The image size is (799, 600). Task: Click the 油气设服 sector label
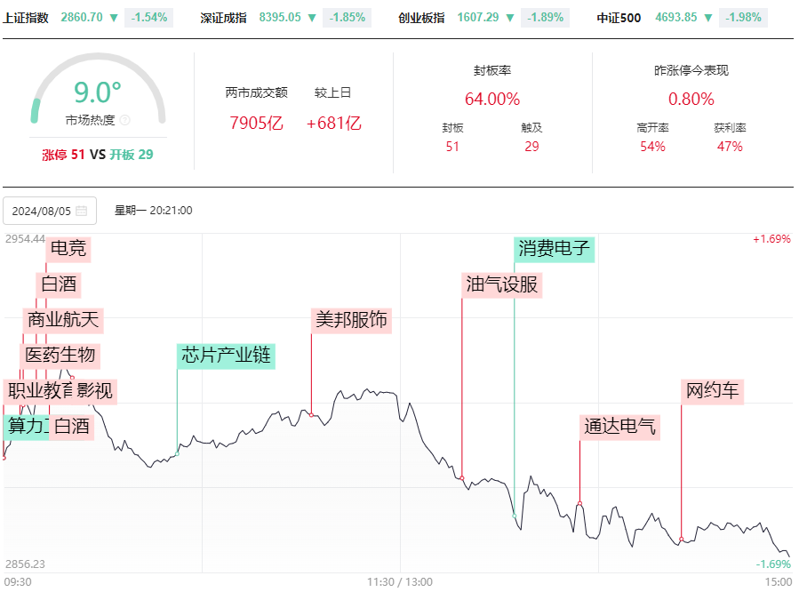pos(502,284)
